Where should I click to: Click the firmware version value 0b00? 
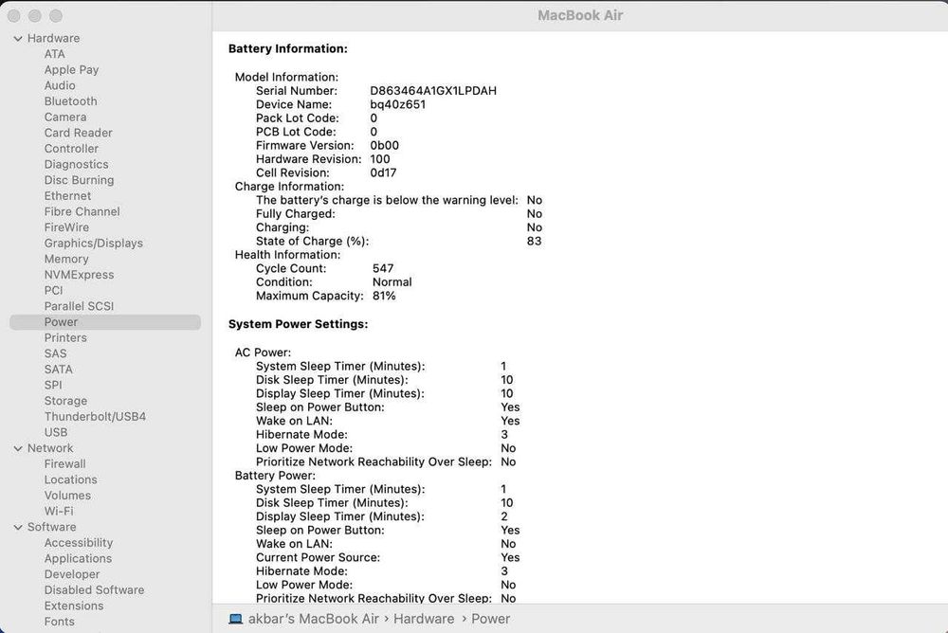click(385, 146)
